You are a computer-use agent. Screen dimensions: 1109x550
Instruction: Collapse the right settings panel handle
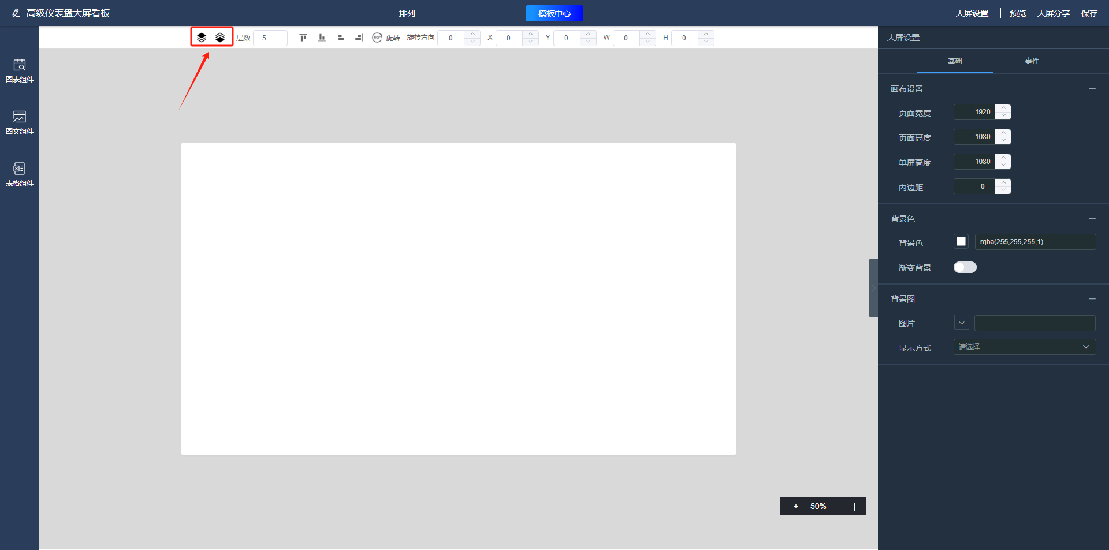point(873,288)
